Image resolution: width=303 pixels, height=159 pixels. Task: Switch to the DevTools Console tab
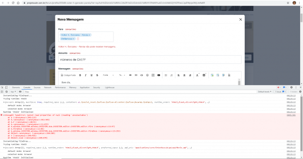coord(27,88)
